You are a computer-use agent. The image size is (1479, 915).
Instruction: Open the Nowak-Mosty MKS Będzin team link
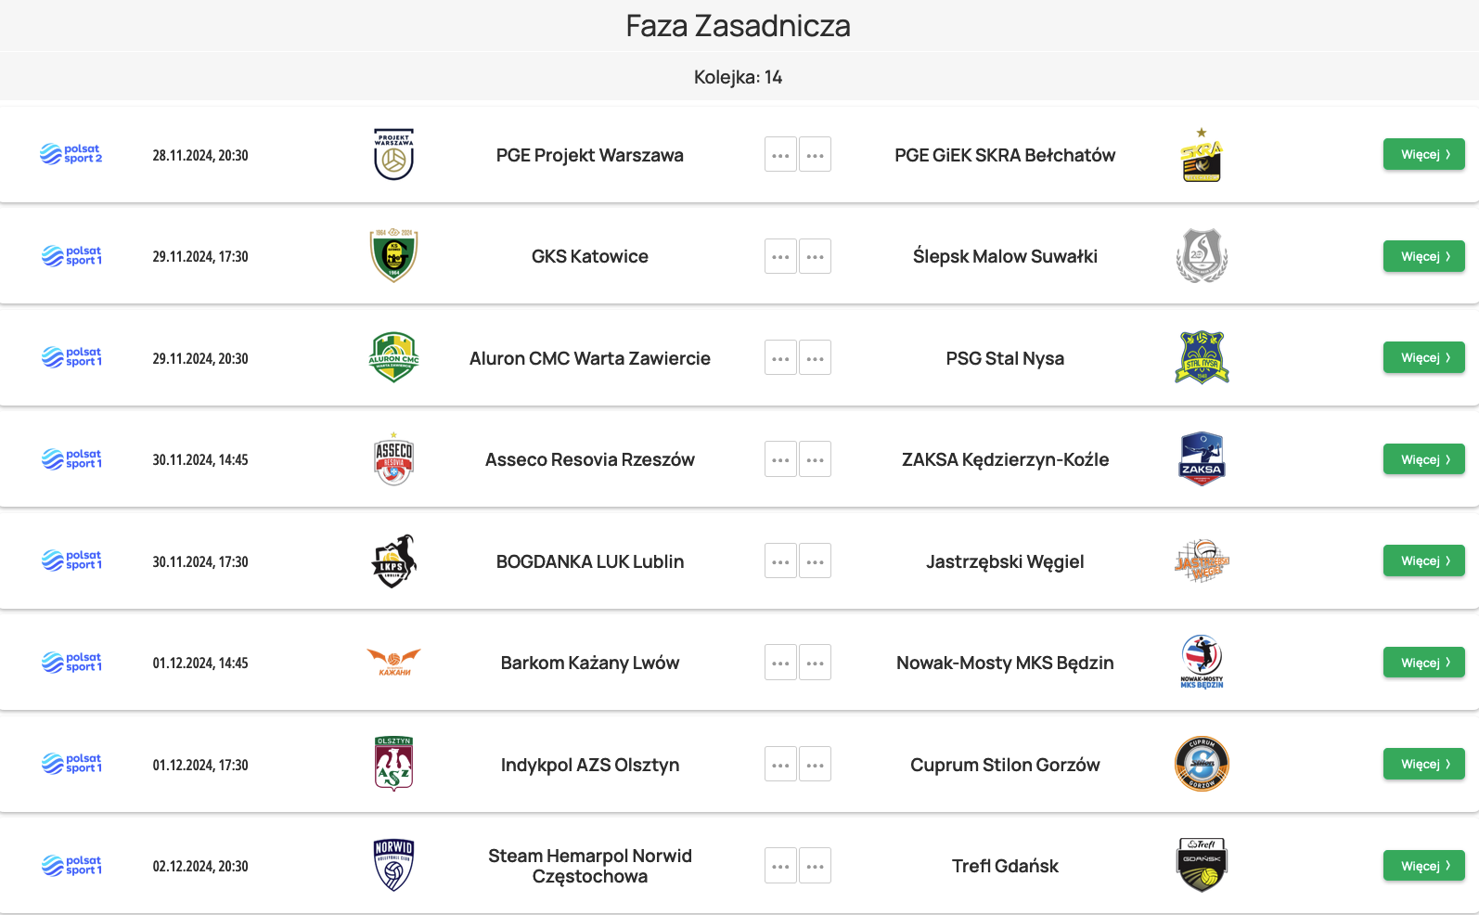click(x=1005, y=663)
